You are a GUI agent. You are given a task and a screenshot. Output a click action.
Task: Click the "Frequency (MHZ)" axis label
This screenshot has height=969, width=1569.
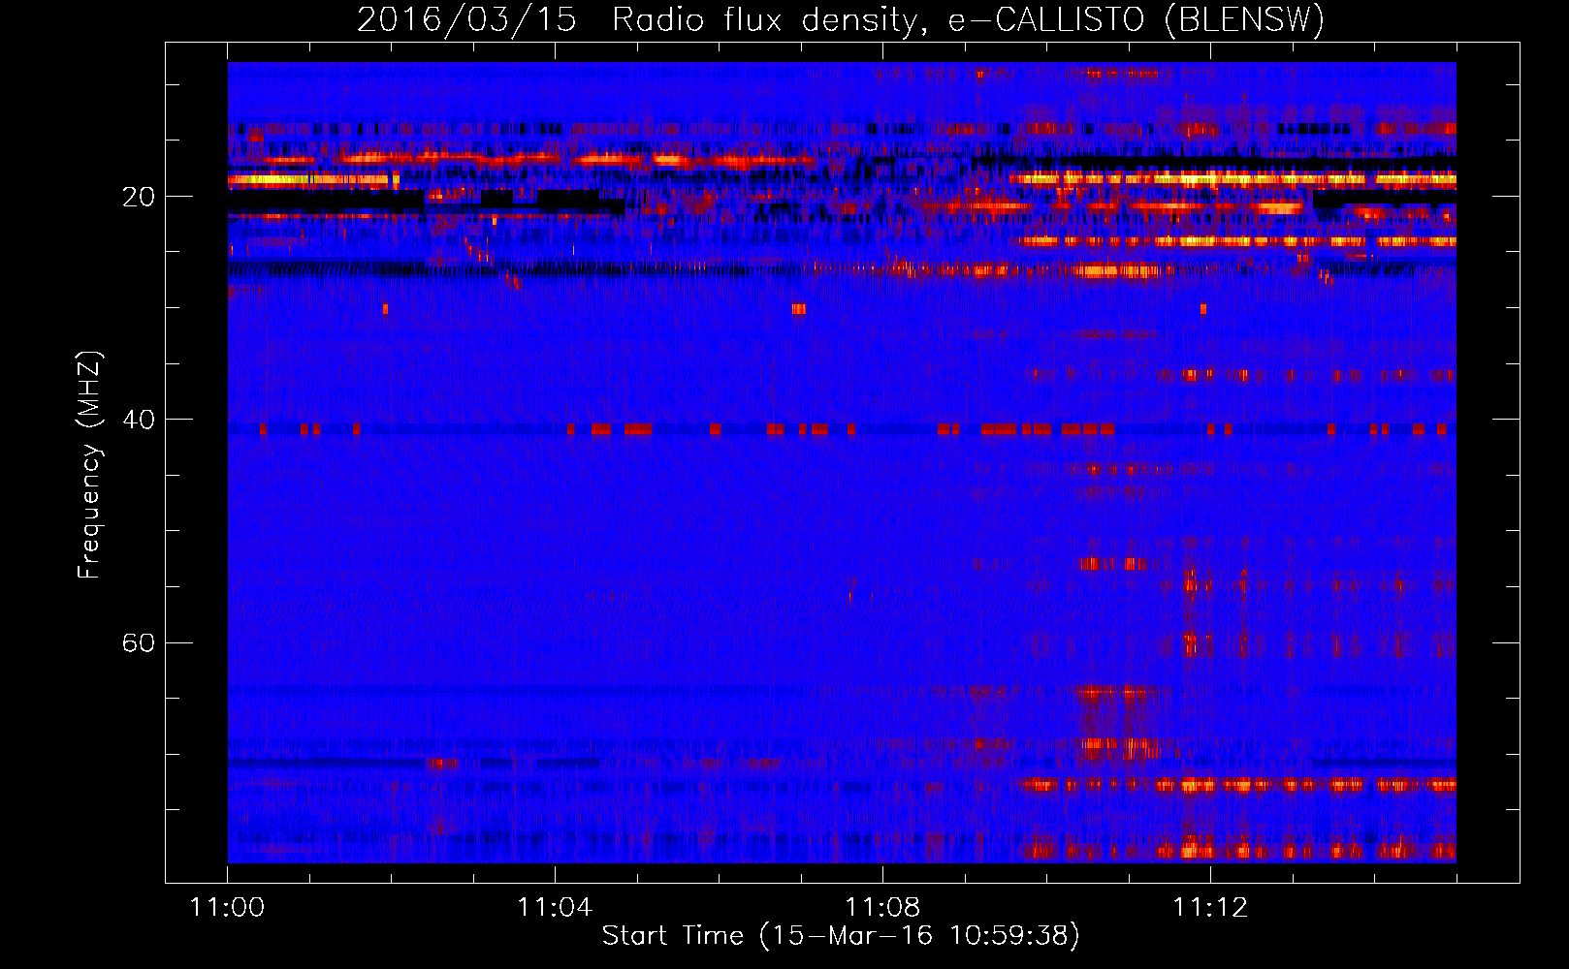pos(89,465)
